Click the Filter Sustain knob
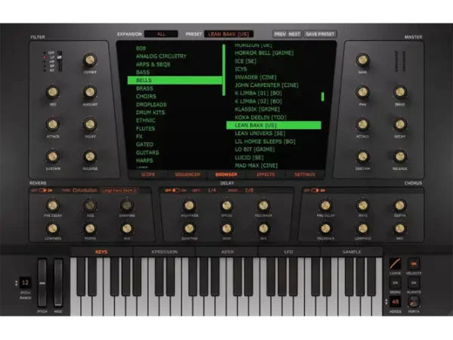This screenshot has width=453, height=340. (x=53, y=156)
